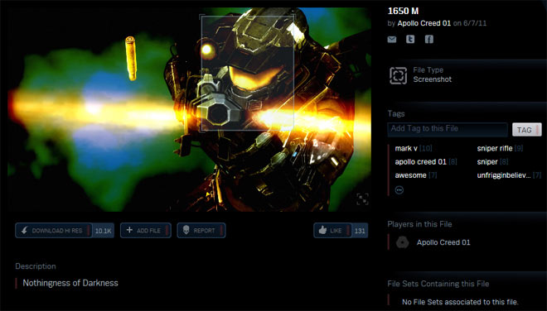Screen dimensions: 547x311
Task: Download the hi res screenshot
Action: 54,231
